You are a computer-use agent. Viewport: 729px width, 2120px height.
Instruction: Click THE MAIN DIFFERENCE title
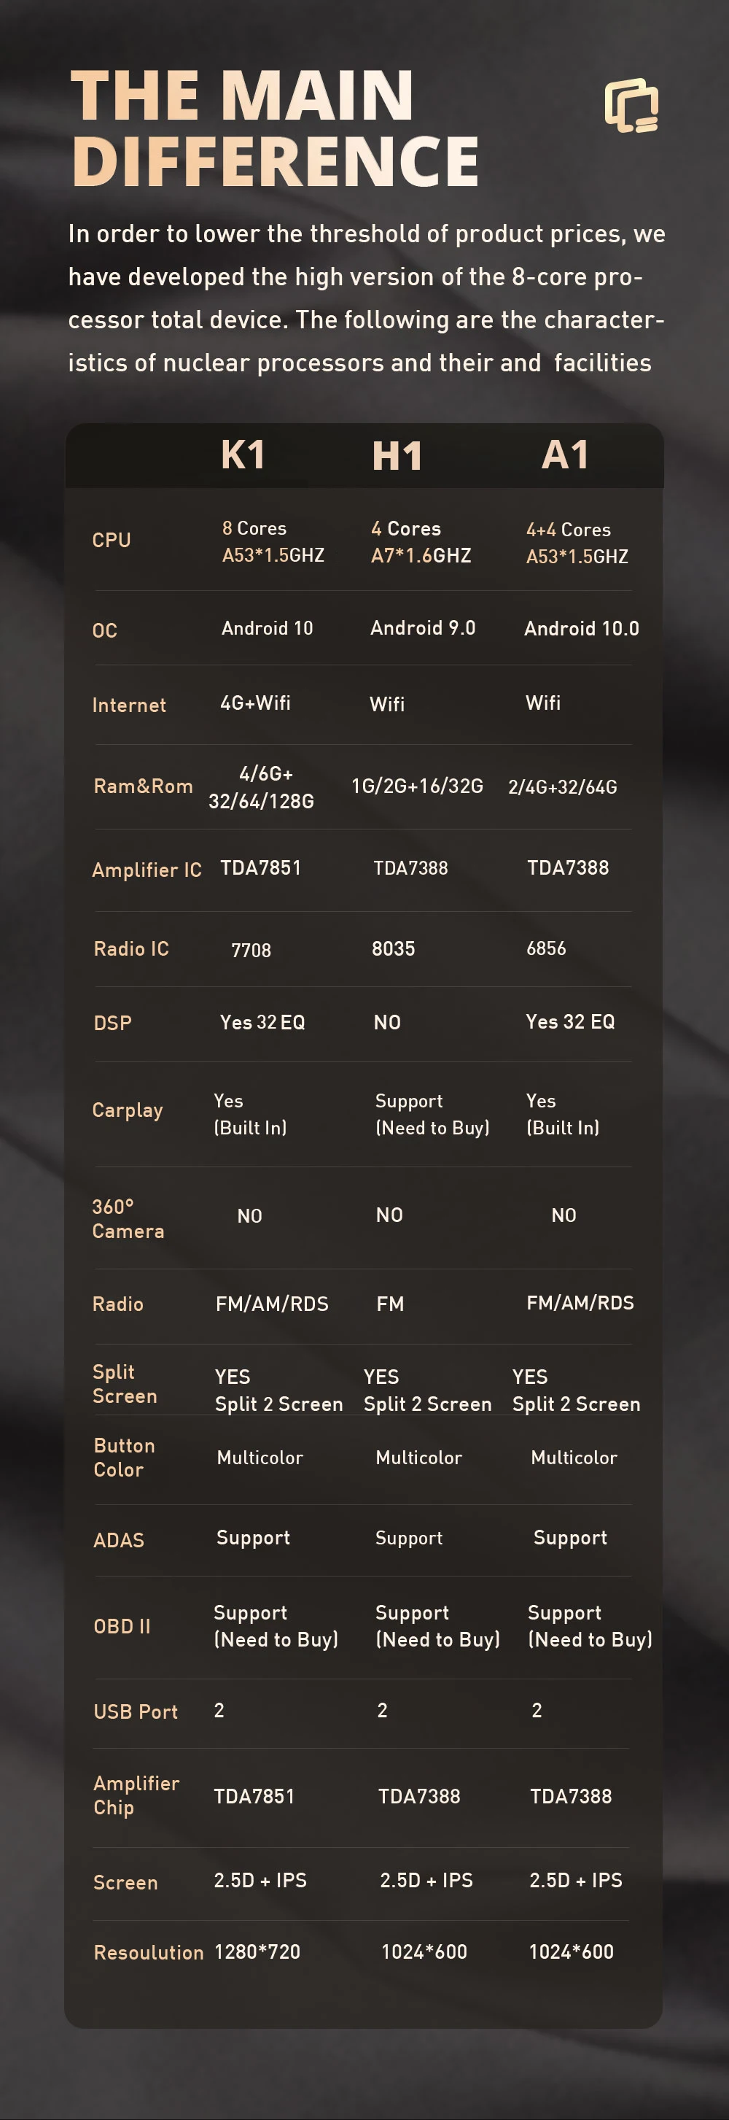tap(274, 128)
